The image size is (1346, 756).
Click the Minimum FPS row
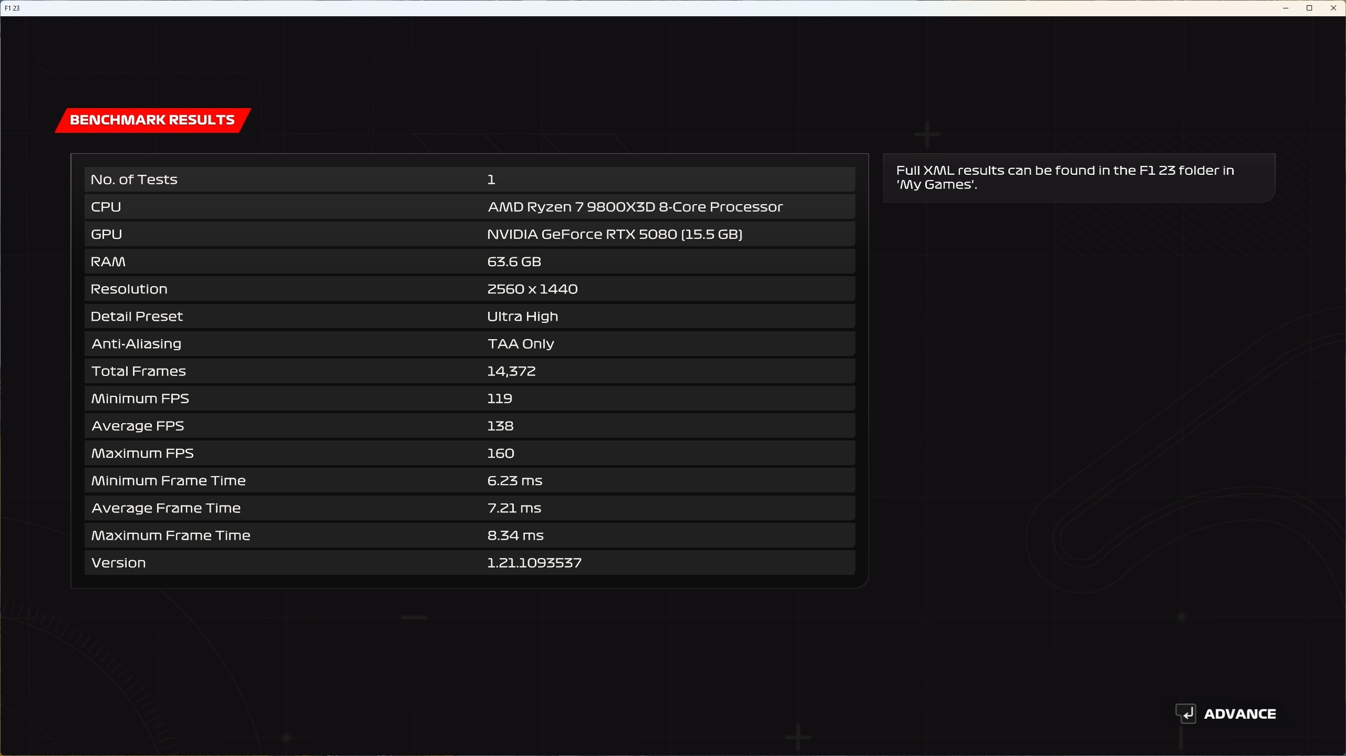469,398
